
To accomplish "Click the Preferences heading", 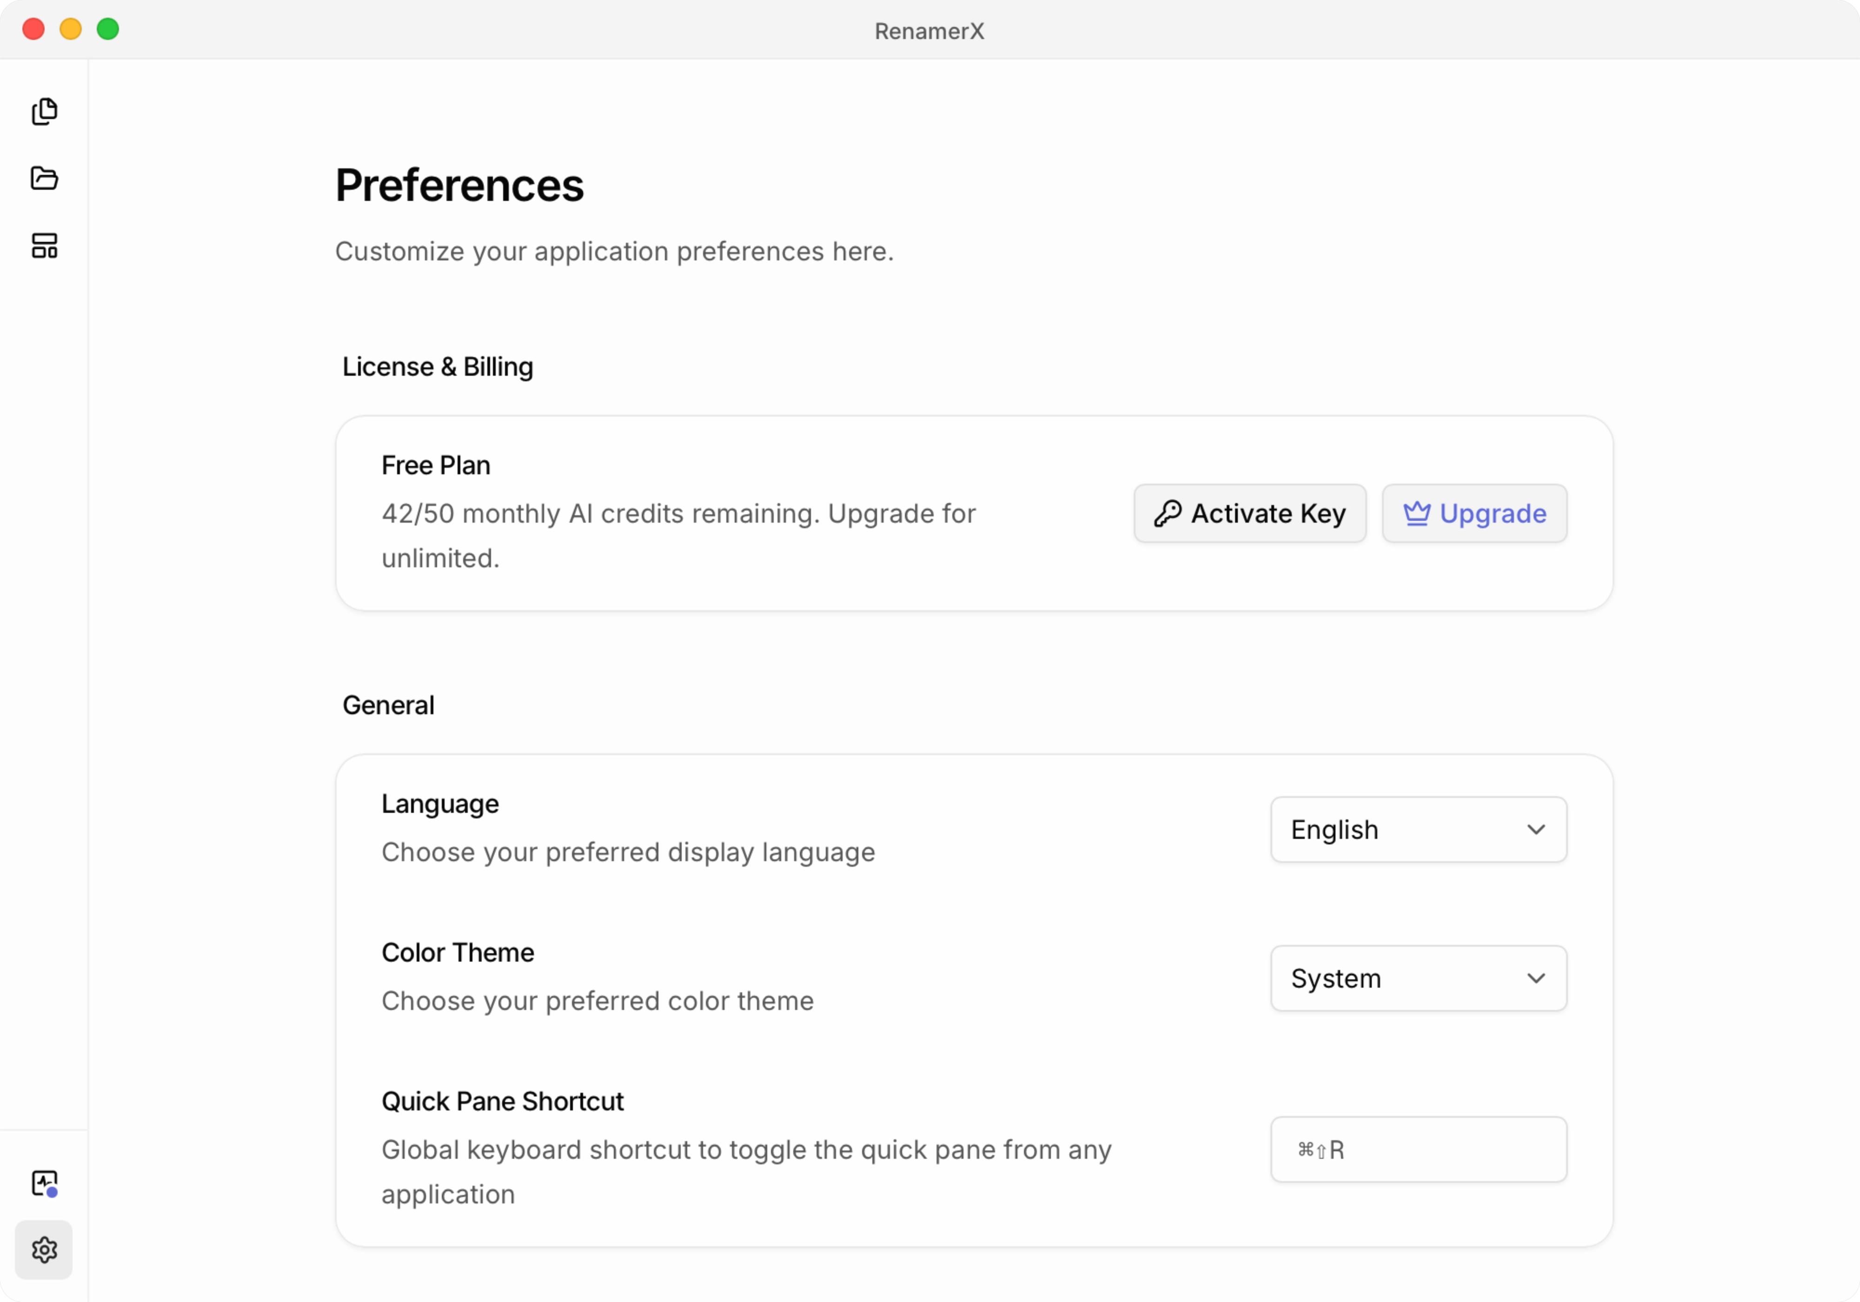I will pyautogui.click(x=459, y=186).
